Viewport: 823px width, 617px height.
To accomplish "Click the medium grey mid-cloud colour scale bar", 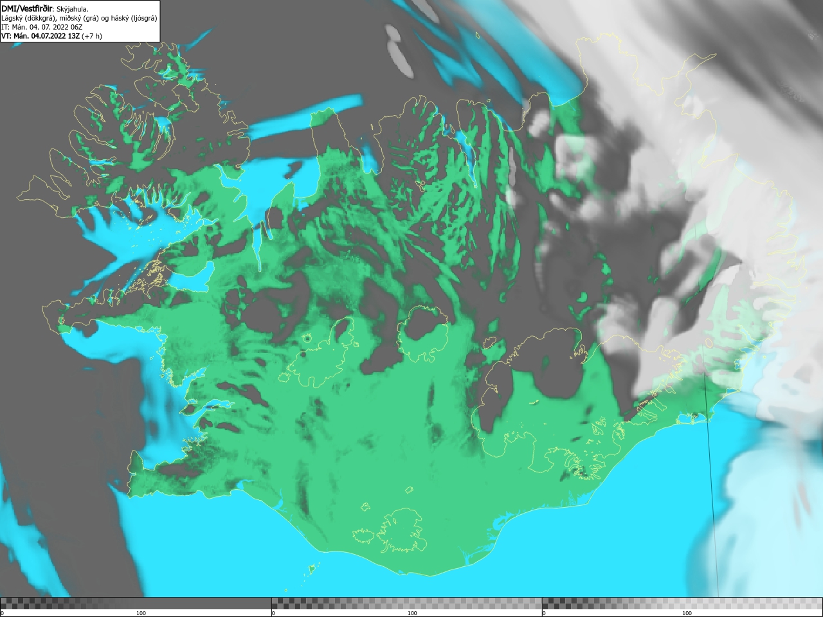I will pos(406,603).
